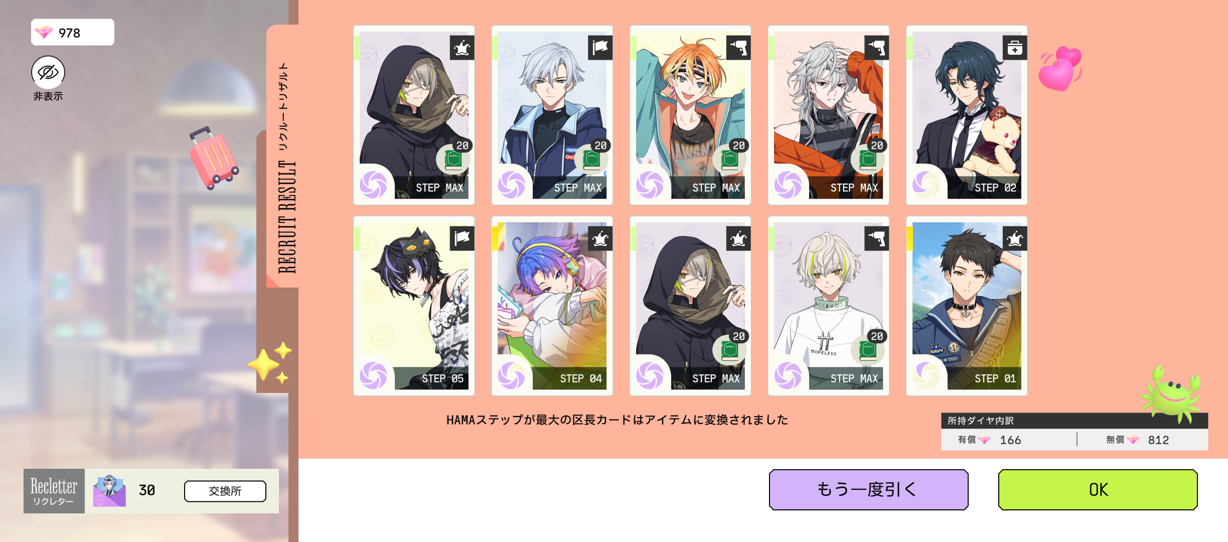The image size is (1228, 542).
Task: Click the pink diamond currency counter 978
Action: [x=73, y=33]
